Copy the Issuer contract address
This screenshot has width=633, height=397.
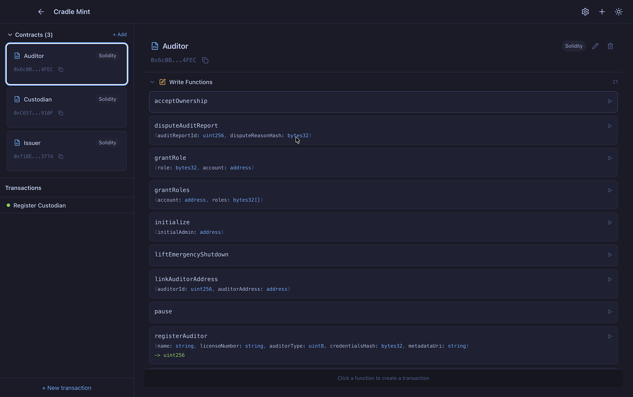60,156
